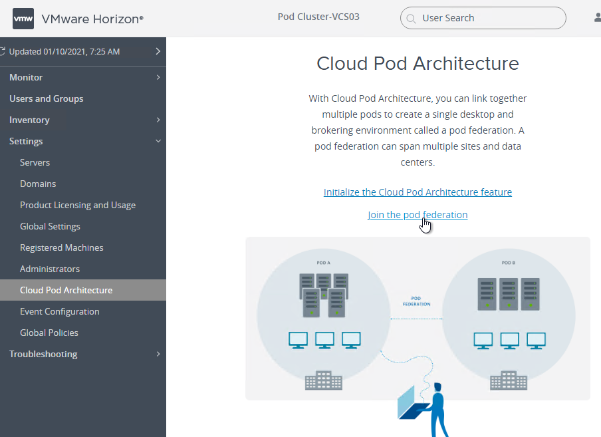Open Global Settings

point(50,227)
